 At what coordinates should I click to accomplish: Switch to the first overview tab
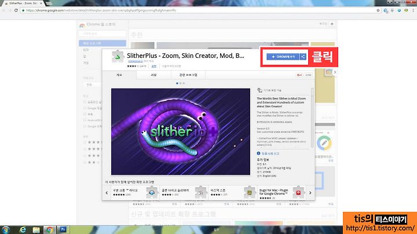pos(119,75)
